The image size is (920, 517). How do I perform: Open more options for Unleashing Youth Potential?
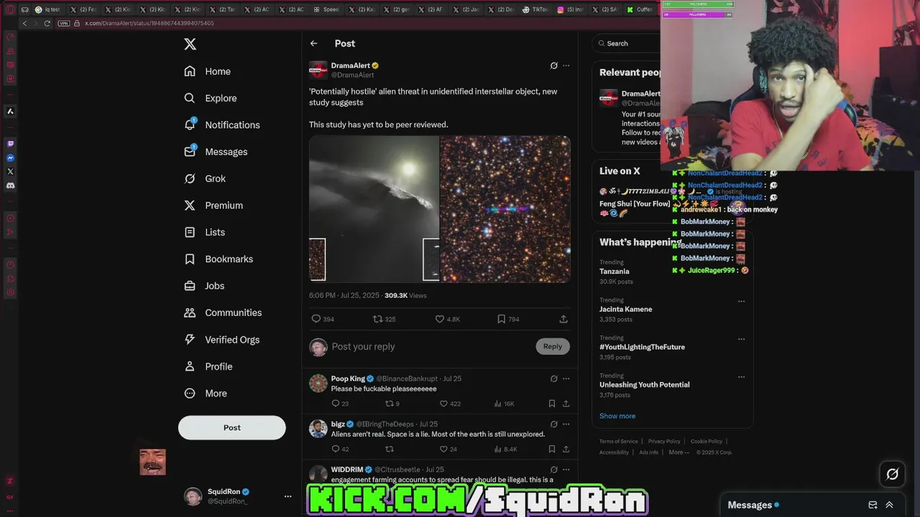(741, 376)
